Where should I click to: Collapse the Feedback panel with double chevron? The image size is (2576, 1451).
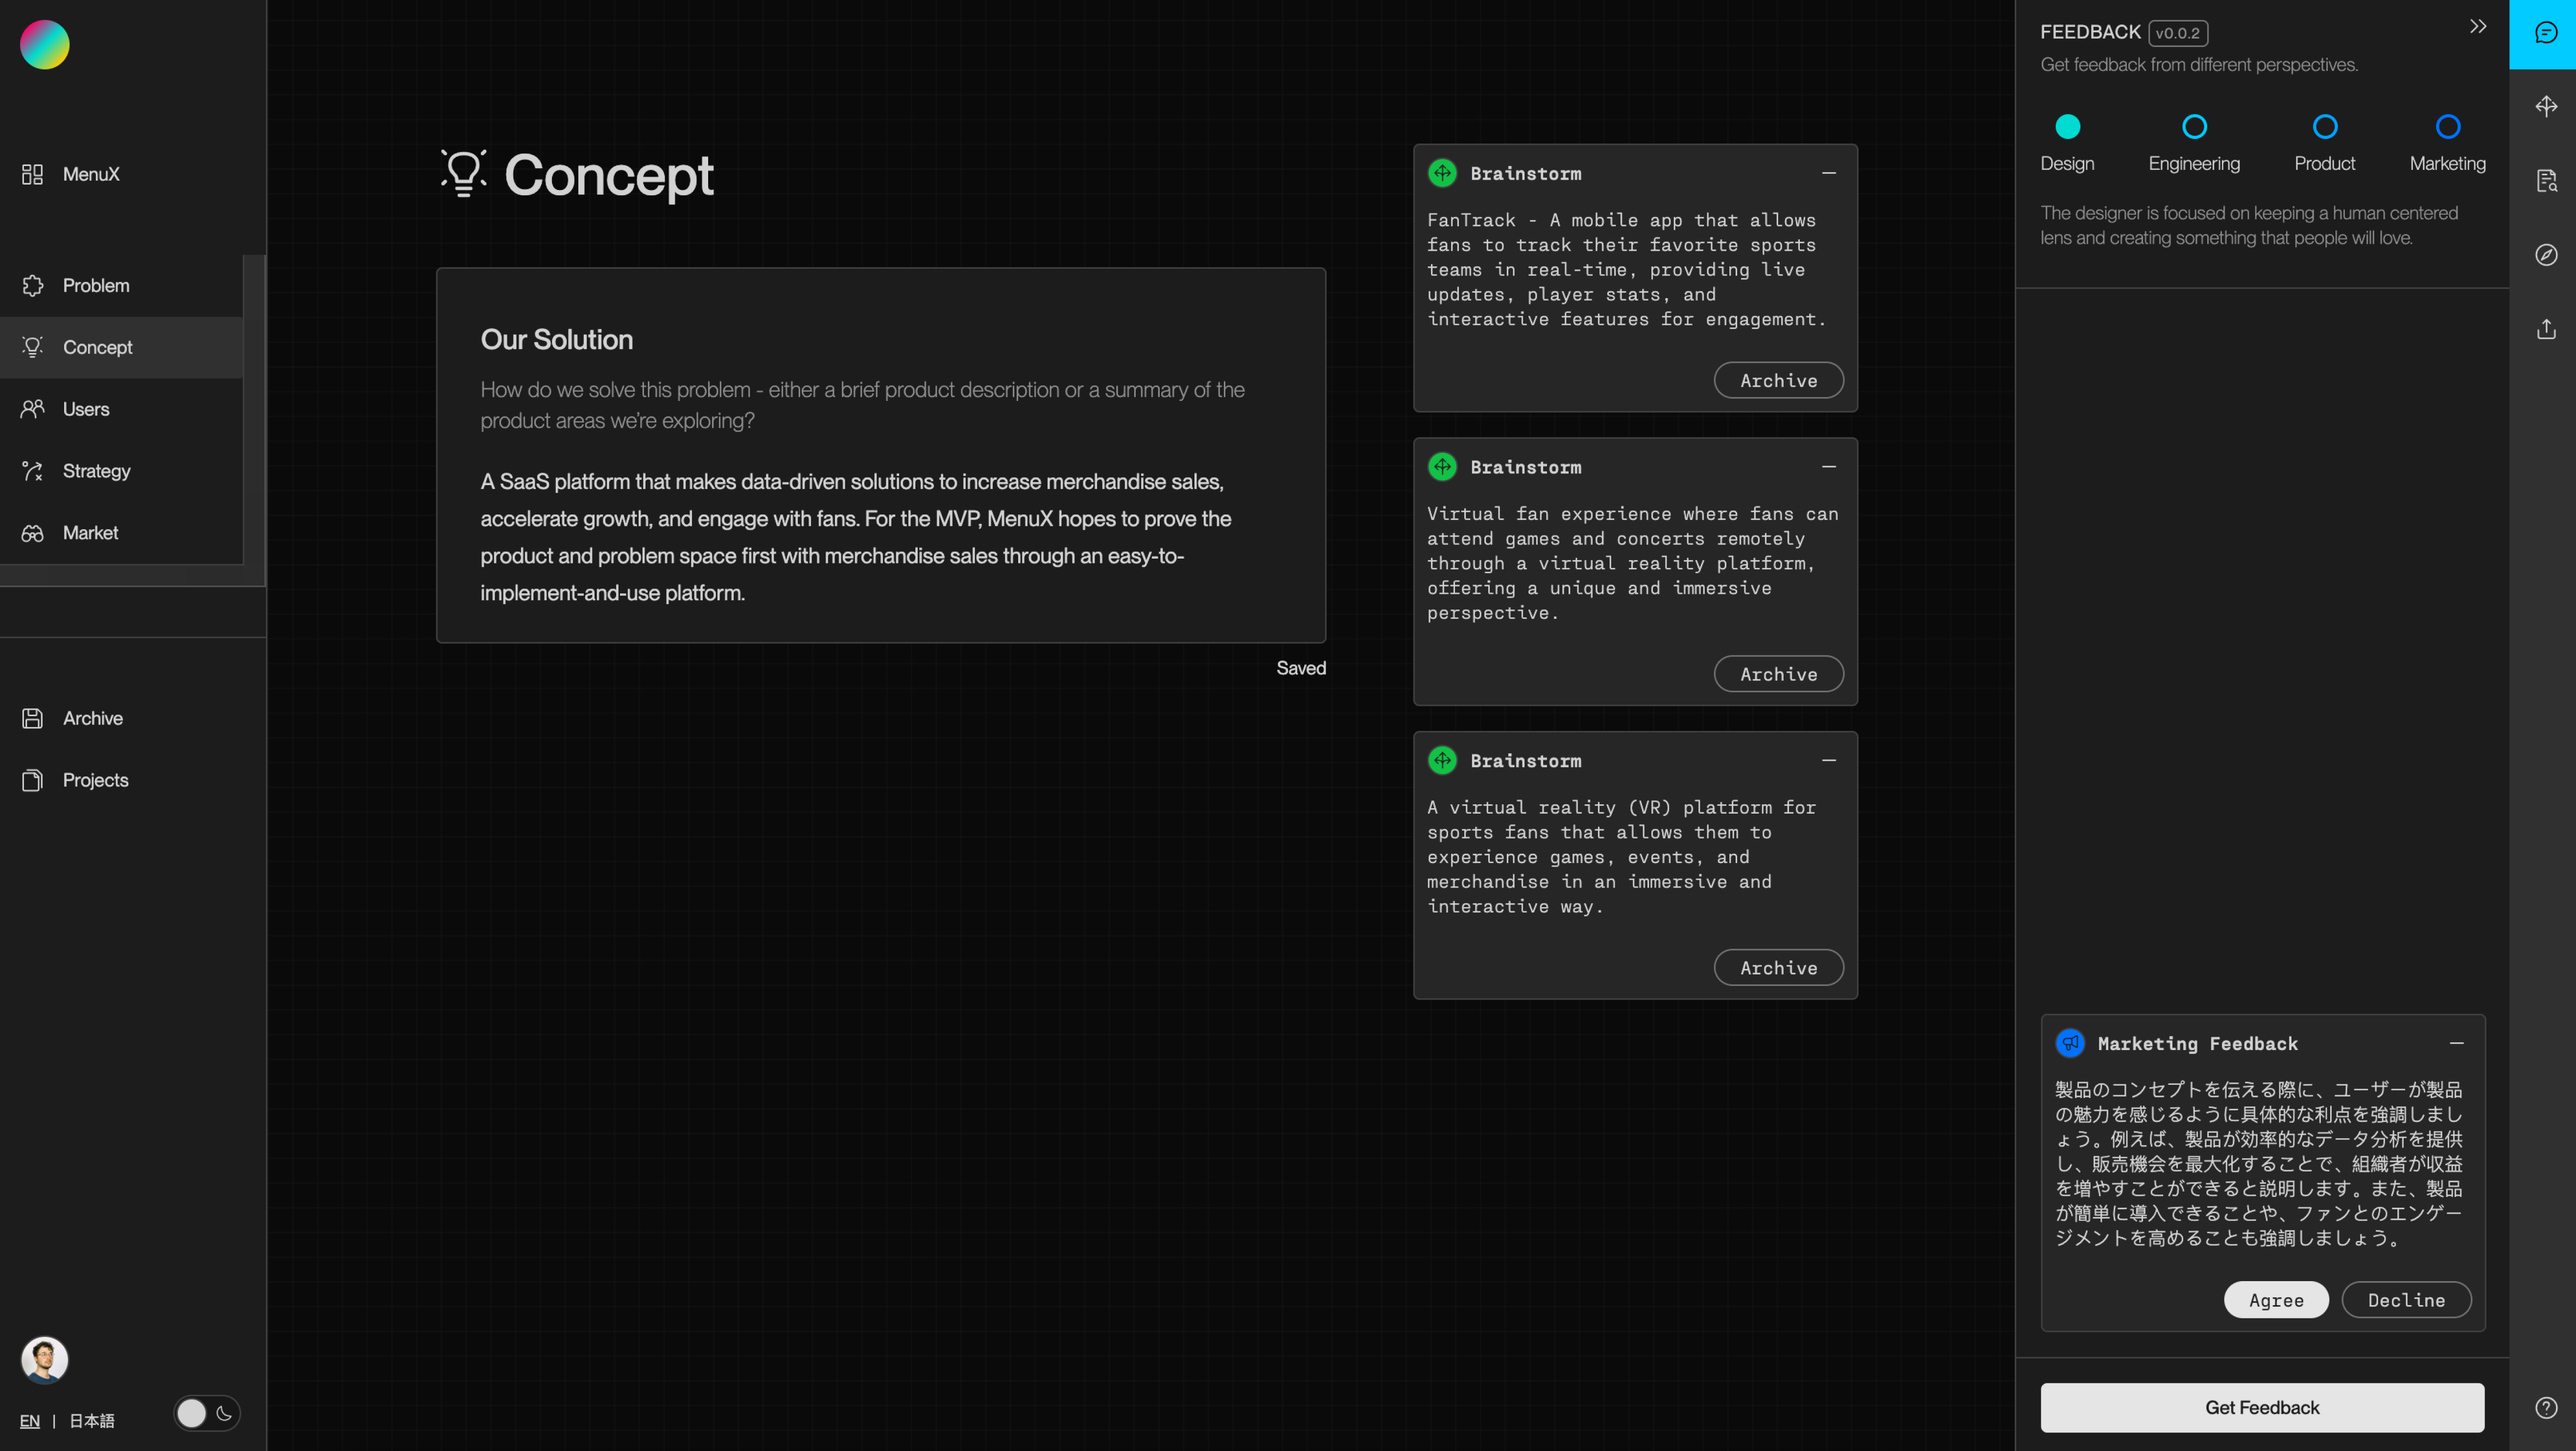click(2478, 27)
